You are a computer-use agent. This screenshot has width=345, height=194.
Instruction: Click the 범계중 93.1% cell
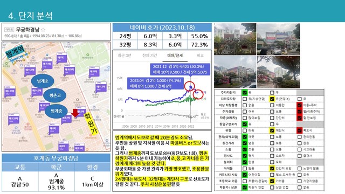click(x=56, y=182)
